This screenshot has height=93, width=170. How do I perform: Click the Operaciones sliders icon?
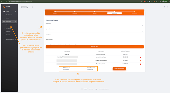[4, 22]
